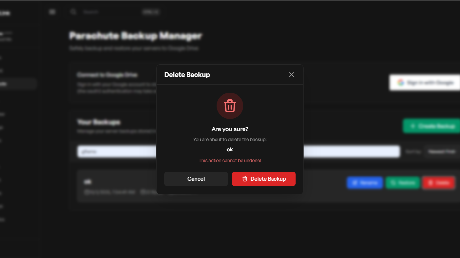Click the Sign in with Google button

pos(425,82)
